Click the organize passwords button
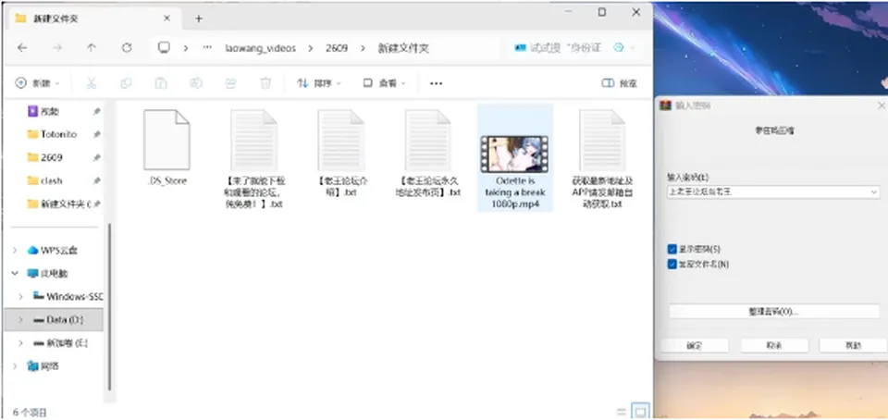The height and width of the screenshot is (420, 888). point(773,312)
